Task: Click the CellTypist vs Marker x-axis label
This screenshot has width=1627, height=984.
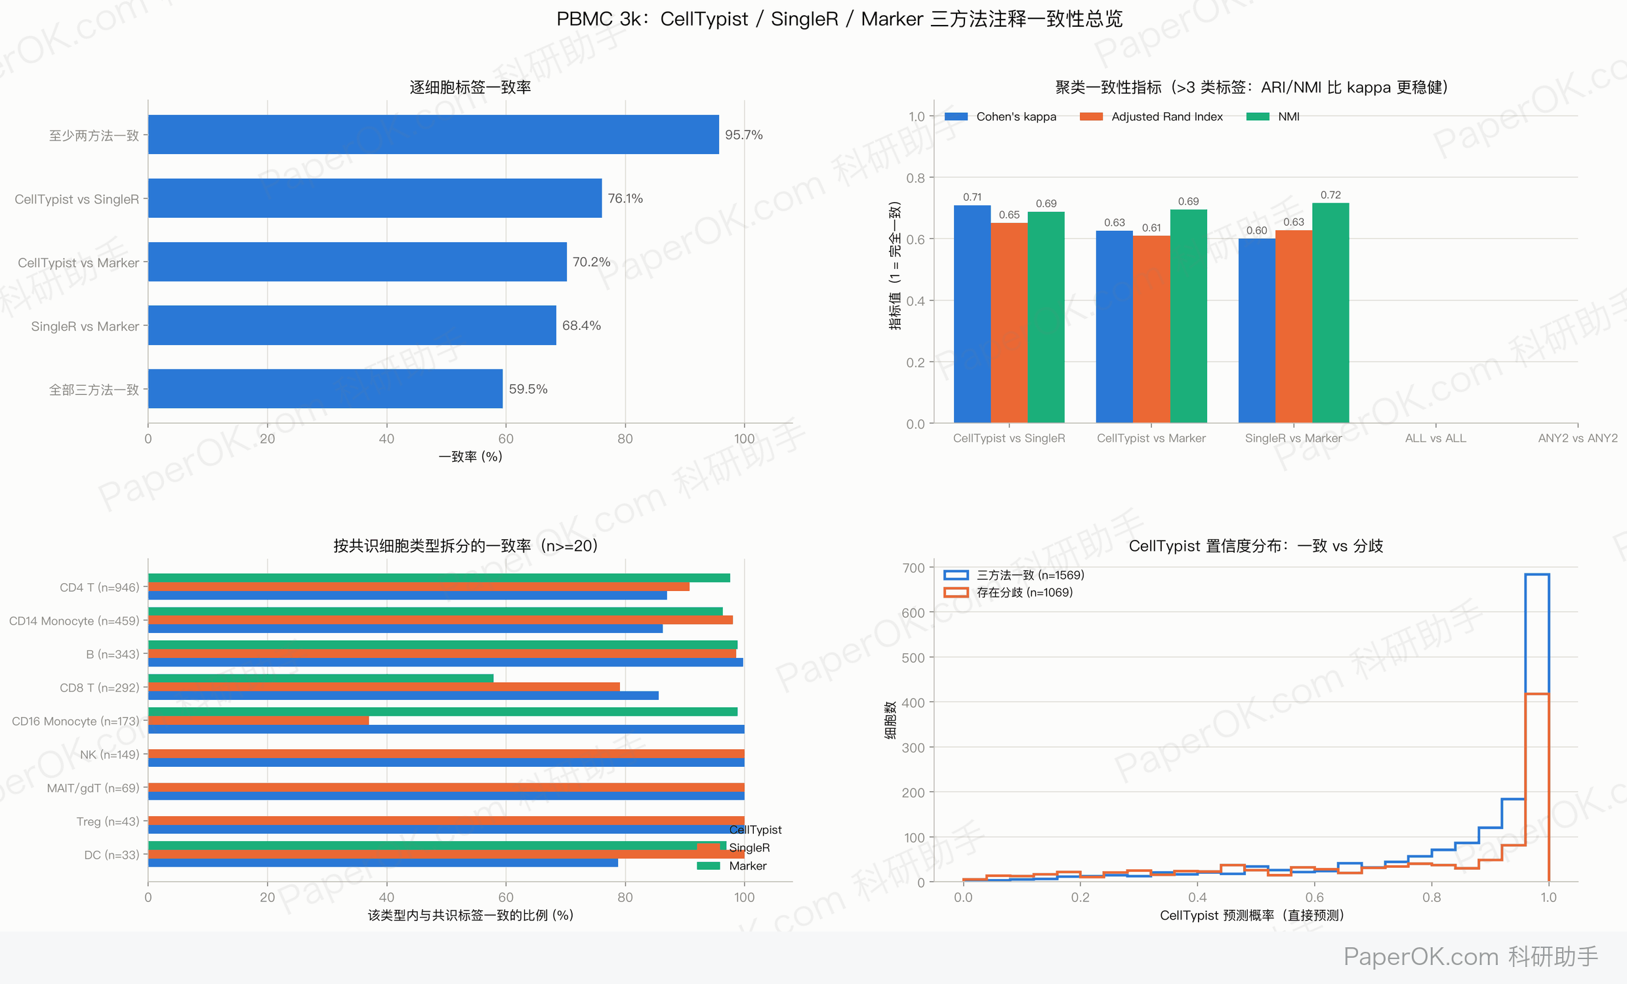Action: (1151, 438)
